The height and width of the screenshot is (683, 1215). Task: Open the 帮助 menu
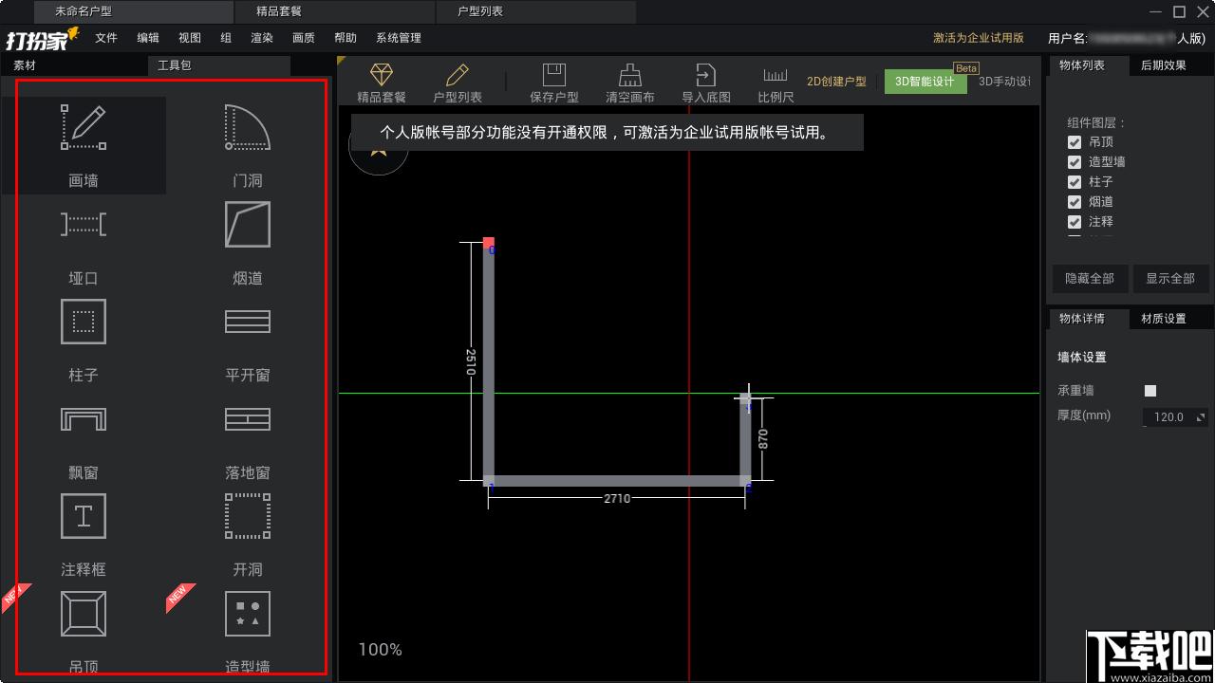pos(346,38)
